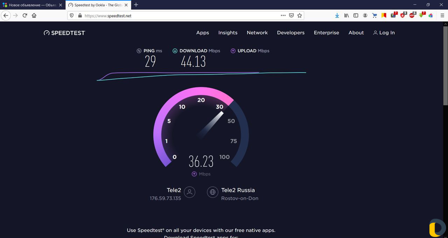Open the Library icon
Image resolution: width=448 pixels, height=238 pixels.
[346, 15]
